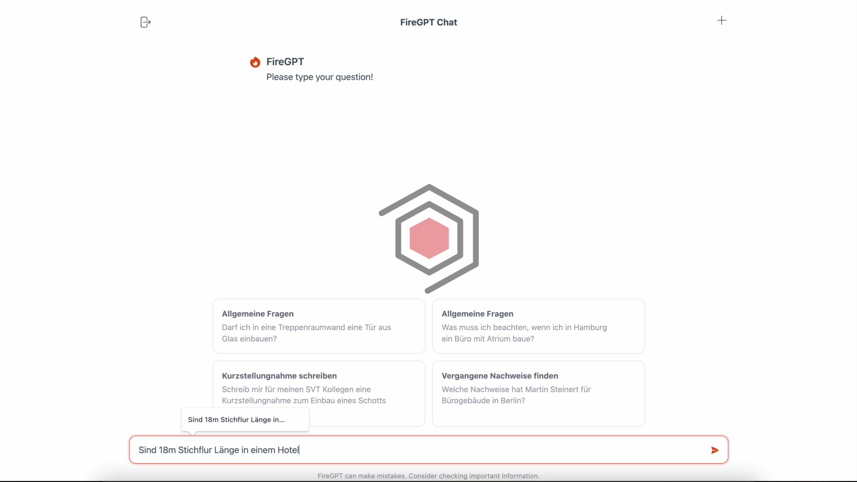Accept the Stichflur autocomplete suggestion
This screenshot has height=482, width=857.
tap(245, 420)
